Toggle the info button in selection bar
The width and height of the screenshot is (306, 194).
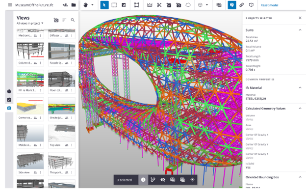click(143, 180)
